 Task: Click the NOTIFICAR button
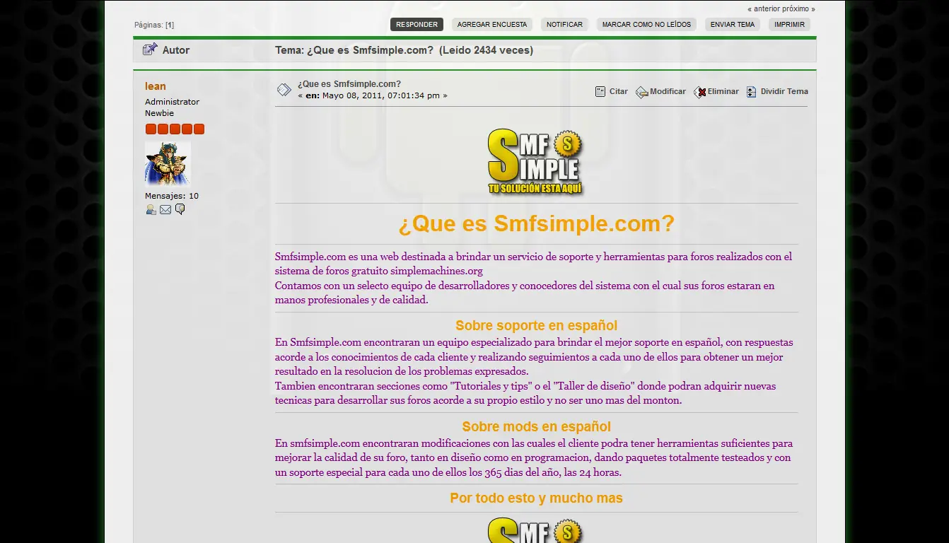point(564,24)
